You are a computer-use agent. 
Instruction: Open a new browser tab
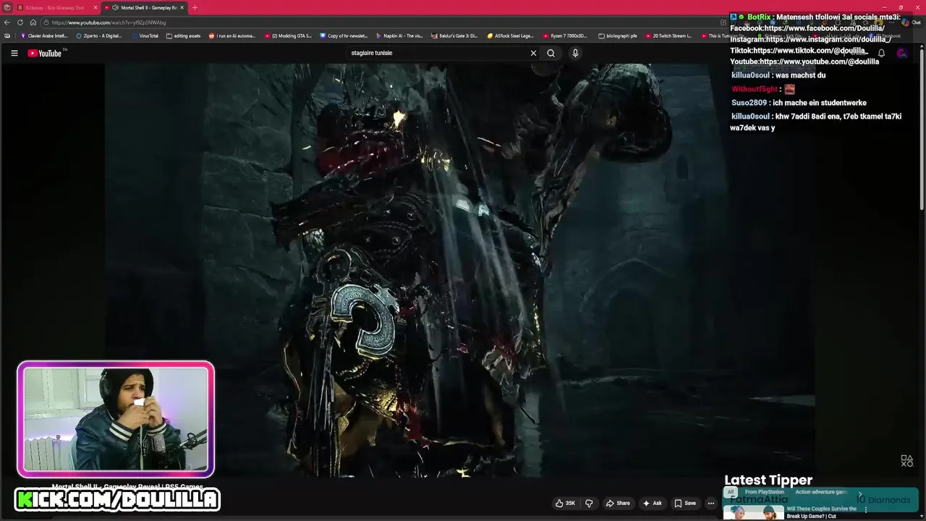pos(195,7)
